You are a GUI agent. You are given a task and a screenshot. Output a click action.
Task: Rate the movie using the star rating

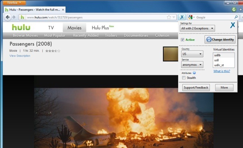53,51
